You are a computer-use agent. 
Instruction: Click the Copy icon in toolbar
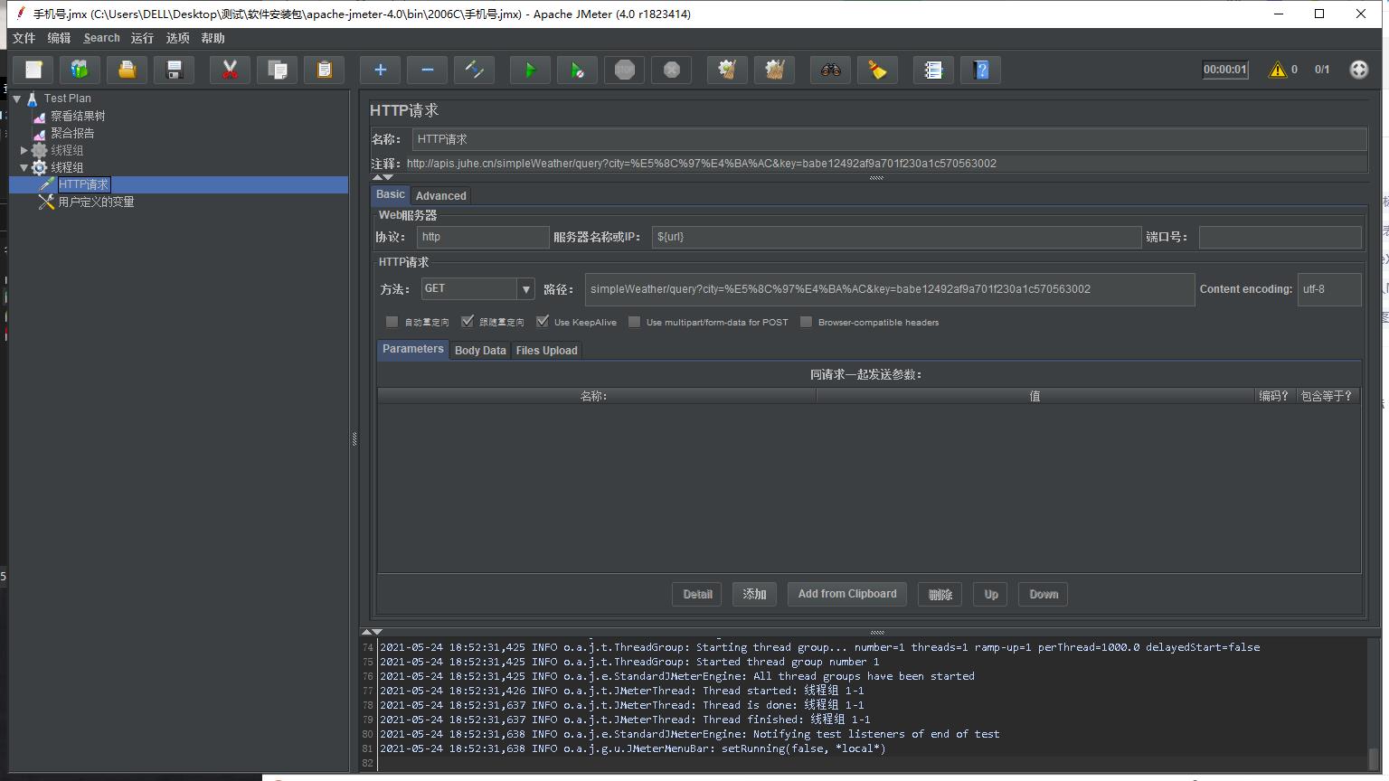pos(278,70)
